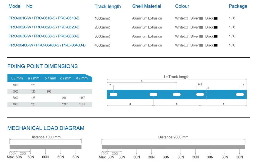
Task: Click the 'Distance 2000 mm' label
Action: coord(173,137)
